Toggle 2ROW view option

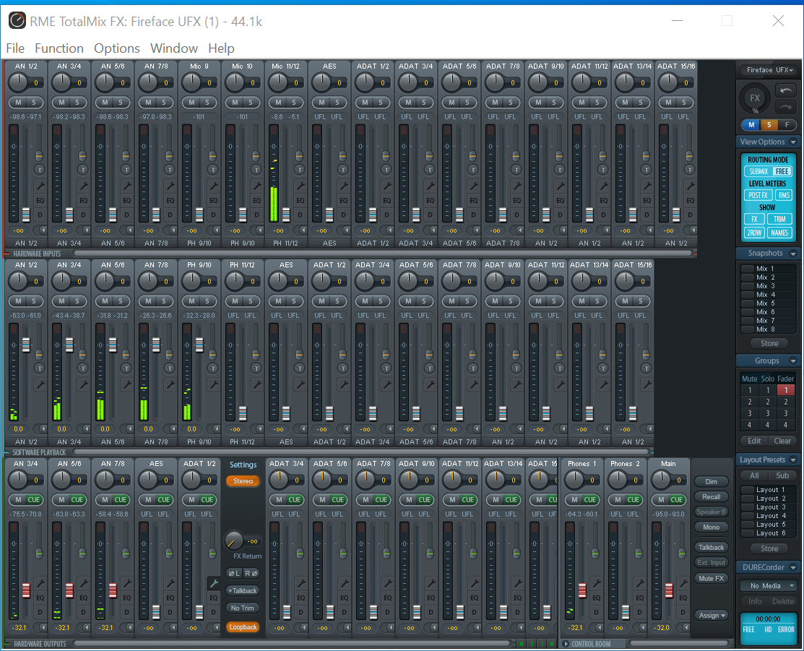tap(754, 233)
